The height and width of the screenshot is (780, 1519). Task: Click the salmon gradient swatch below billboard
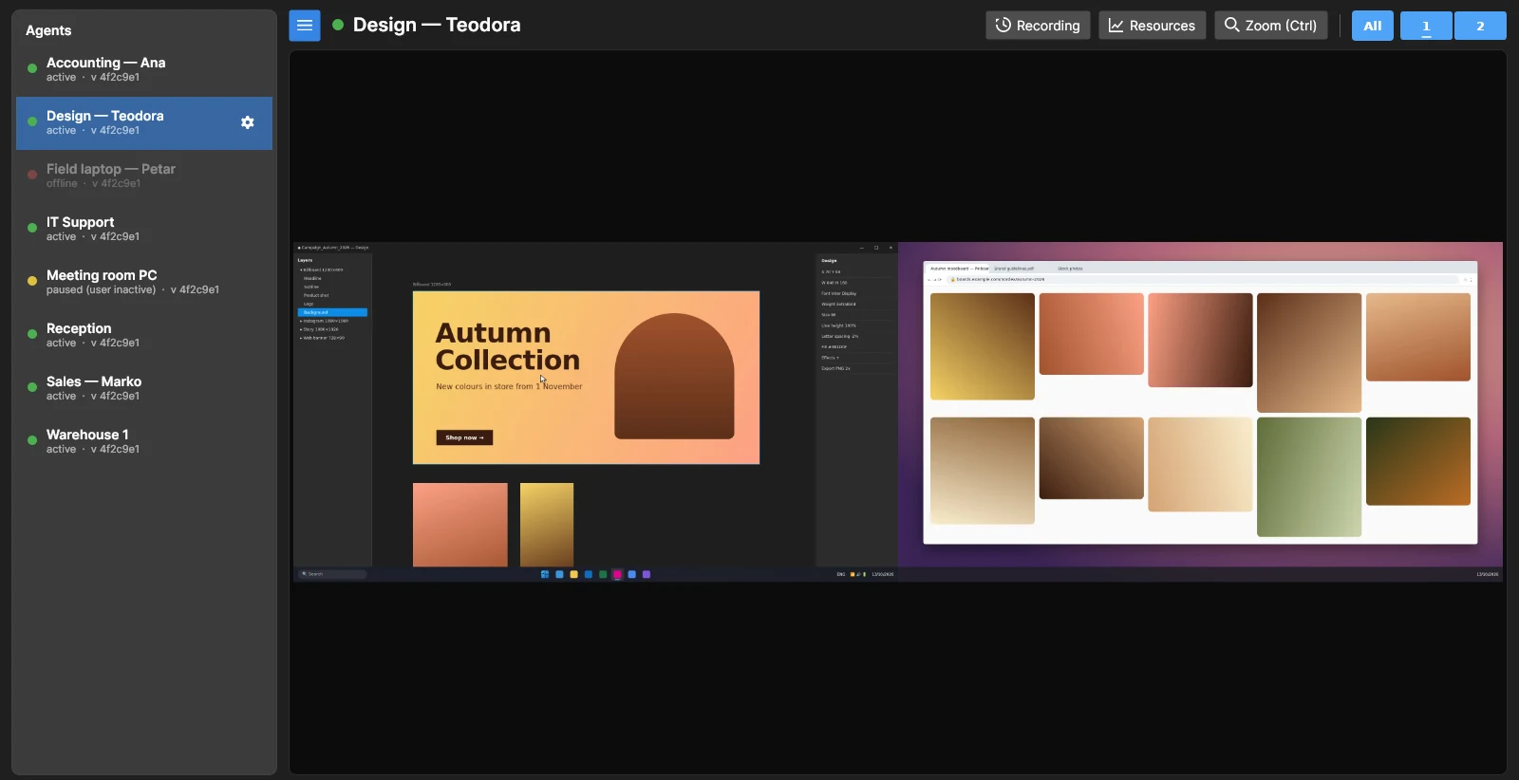(460, 525)
